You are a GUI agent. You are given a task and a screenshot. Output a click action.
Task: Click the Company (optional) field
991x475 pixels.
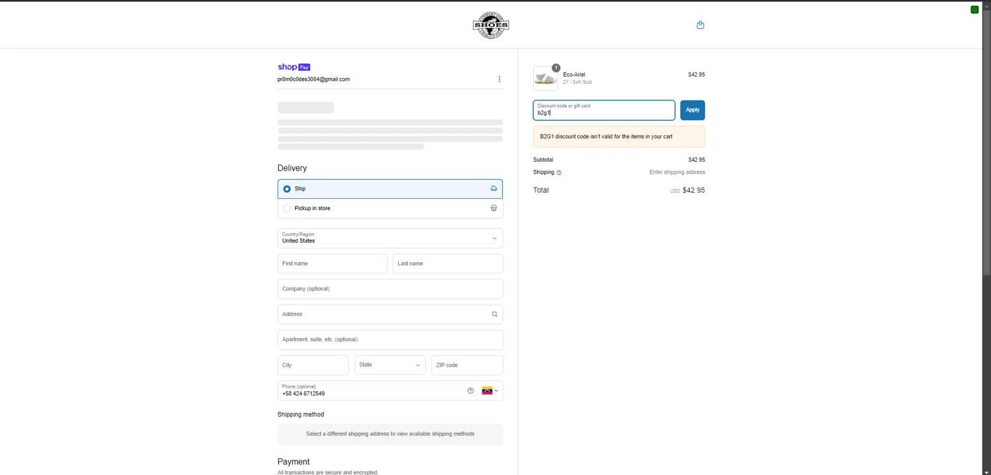click(x=390, y=289)
